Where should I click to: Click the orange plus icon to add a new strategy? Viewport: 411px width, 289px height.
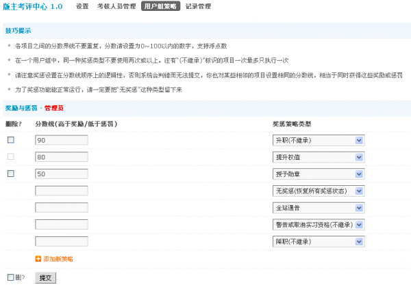tap(38, 259)
